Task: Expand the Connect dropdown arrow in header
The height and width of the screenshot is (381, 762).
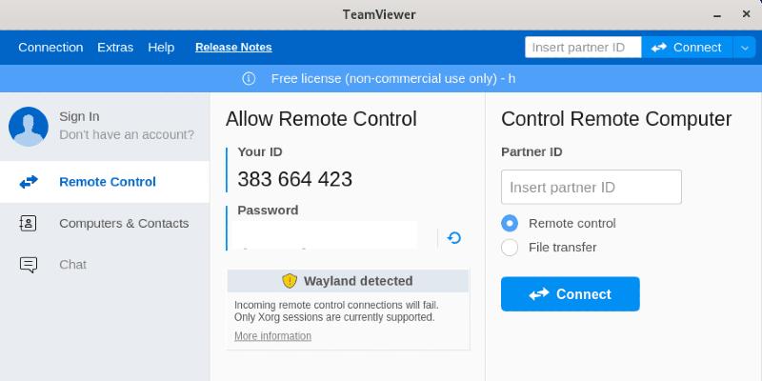Action: tap(744, 48)
